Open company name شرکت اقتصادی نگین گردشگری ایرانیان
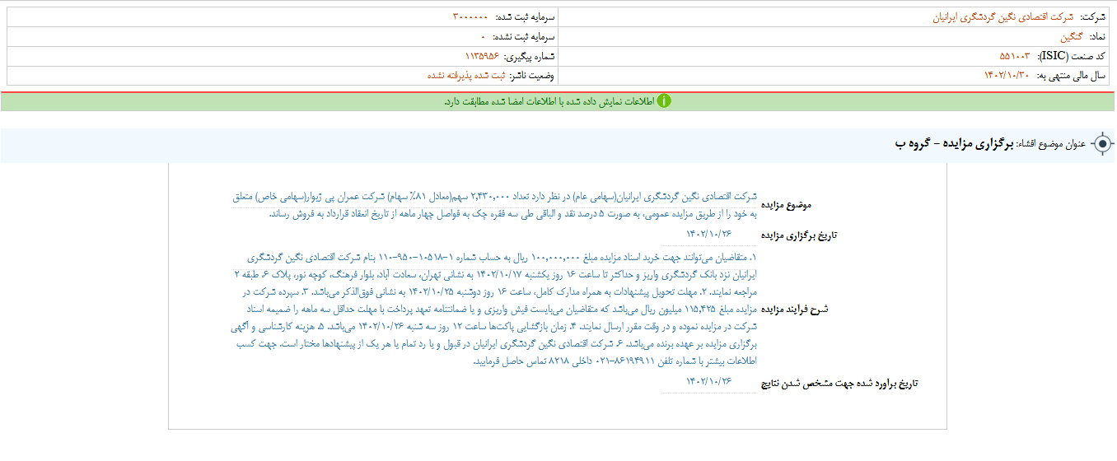This screenshot has width=1117, height=461. pos(1002,17)
